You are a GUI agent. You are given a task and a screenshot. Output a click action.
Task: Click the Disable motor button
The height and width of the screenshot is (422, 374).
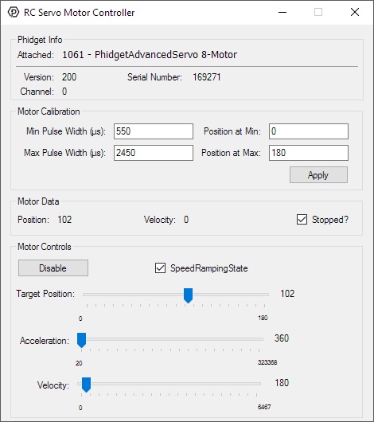pyautogui.click(x=53, y=268)
